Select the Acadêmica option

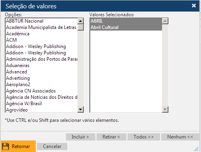[41, 34]
